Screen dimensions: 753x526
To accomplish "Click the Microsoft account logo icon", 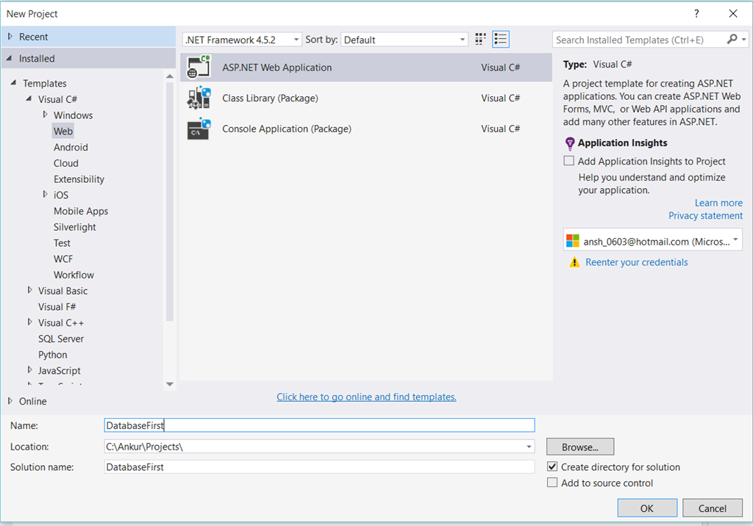I will [572, 241].
